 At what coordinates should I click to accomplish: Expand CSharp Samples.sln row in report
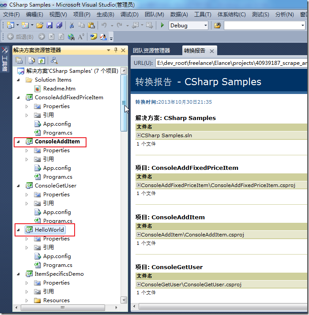tap(139, 135)
